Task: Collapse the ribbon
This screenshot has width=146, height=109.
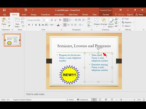Action: pos(144,30)
